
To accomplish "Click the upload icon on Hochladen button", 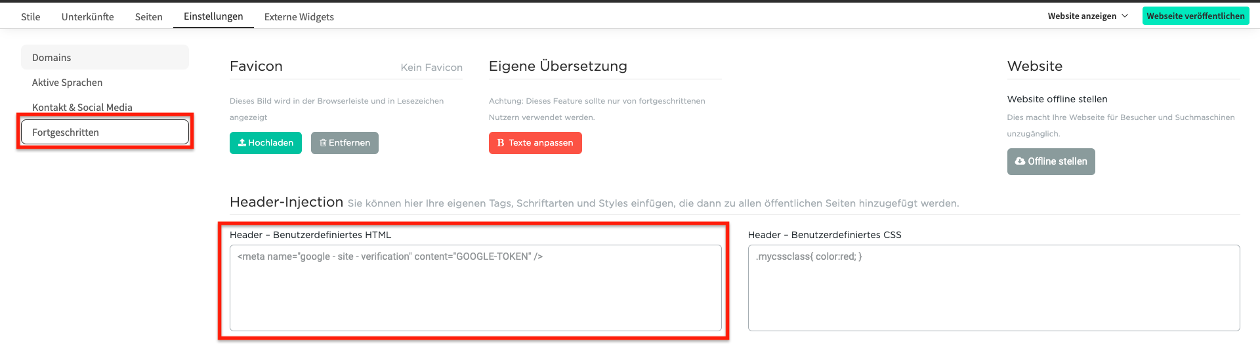I will 242,143.
